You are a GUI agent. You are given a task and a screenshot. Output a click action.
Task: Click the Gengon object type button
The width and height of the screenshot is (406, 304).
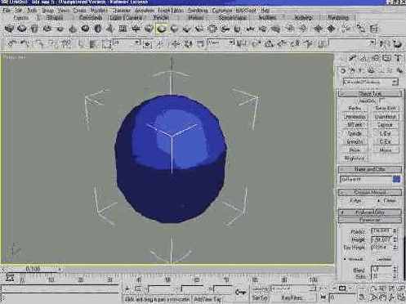pyautogui.click(x=355, y=141)
